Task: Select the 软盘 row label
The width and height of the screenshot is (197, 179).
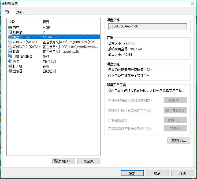Action: (16, 52)
